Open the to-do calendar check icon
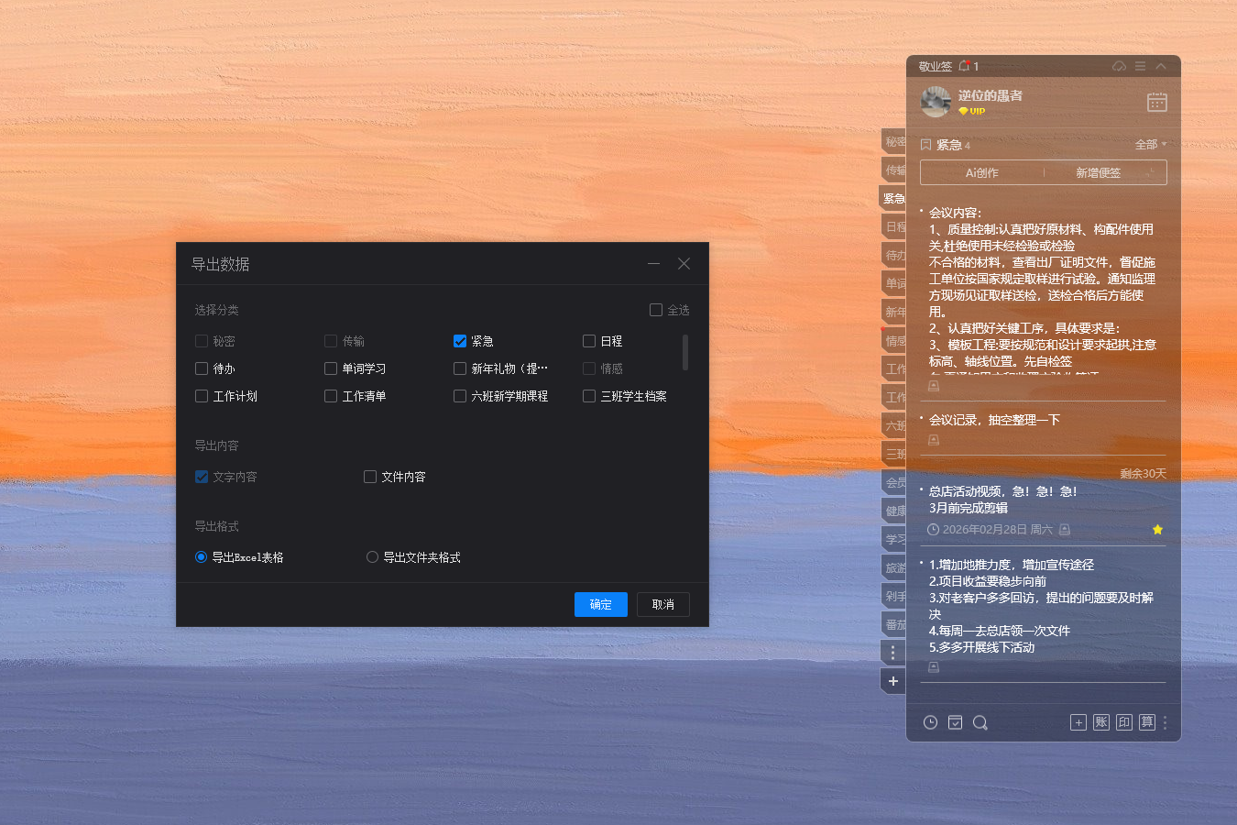Screen dimensions: 1237x825 pos(955,722)
